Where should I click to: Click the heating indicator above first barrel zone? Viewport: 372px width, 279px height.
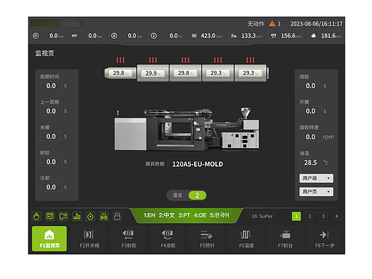pyautogui.click(x=120, y=60)
